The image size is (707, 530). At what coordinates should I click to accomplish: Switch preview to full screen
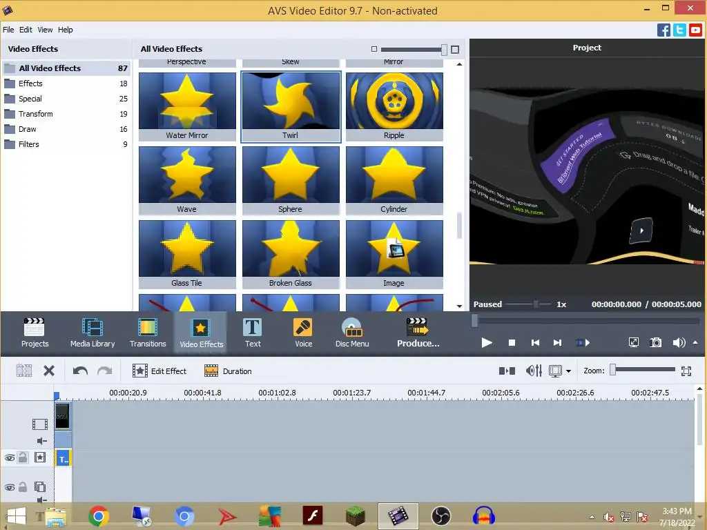pyautogui.click(x=634, y=342)
